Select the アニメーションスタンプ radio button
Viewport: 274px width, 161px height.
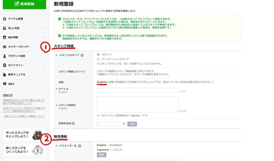point(98,59)
